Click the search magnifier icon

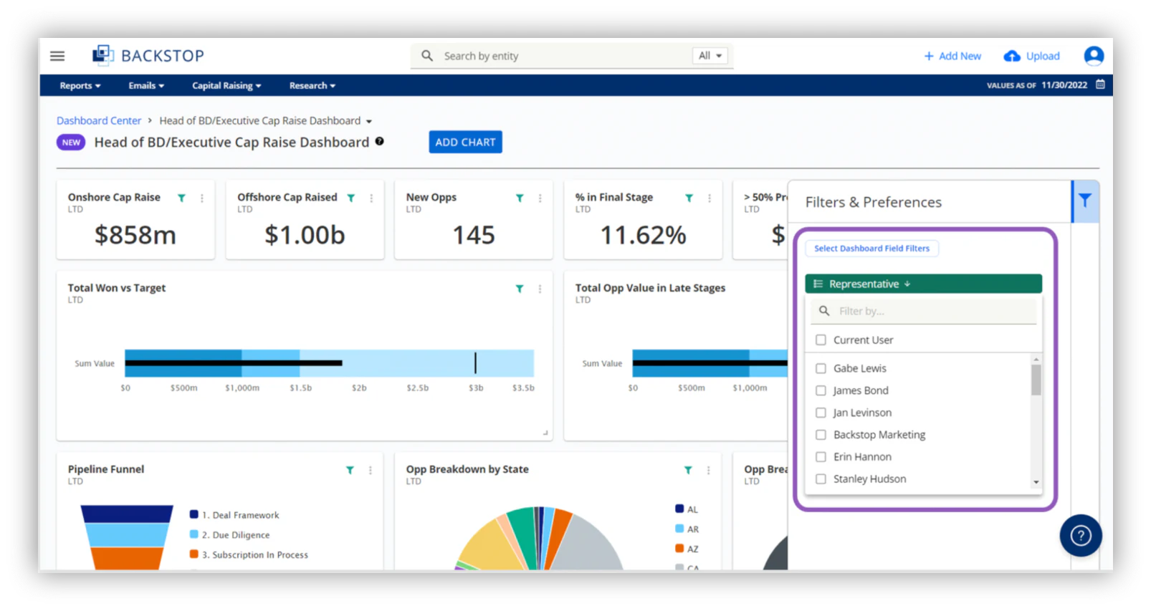[427, 56]
